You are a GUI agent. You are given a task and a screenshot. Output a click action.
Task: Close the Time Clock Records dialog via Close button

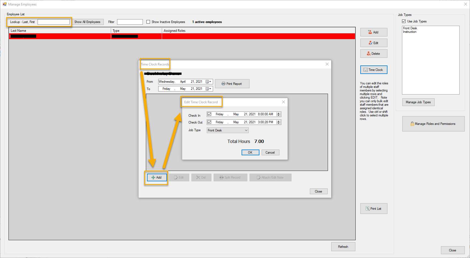point(319,191)
